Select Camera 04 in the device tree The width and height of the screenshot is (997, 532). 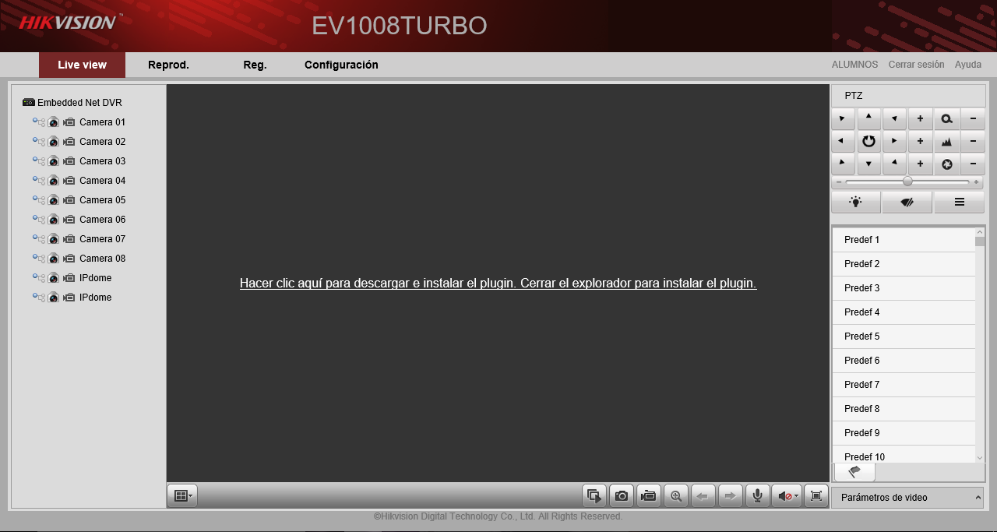(x=102, y=181)
